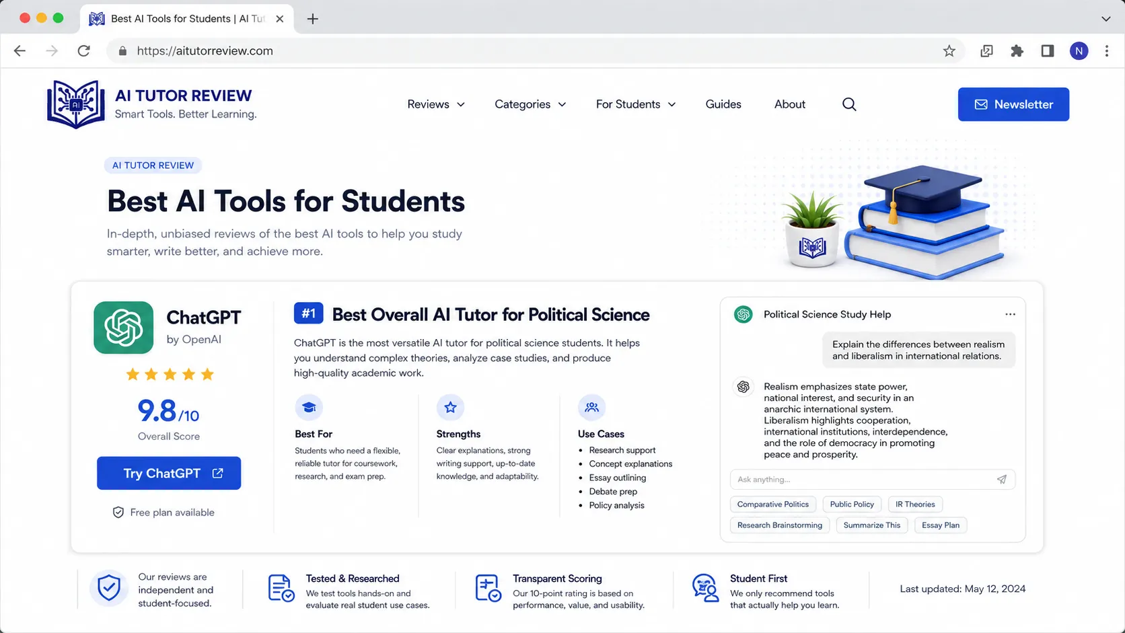1125x633 pixels.
Task: Click the Policy analysis list item
Action: click(x=616, y=506)
